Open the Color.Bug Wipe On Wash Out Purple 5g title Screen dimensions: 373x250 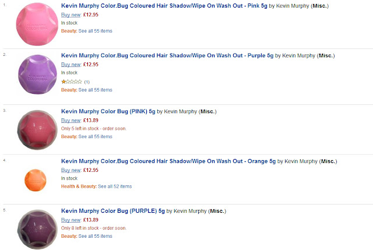tap(167, 55)
